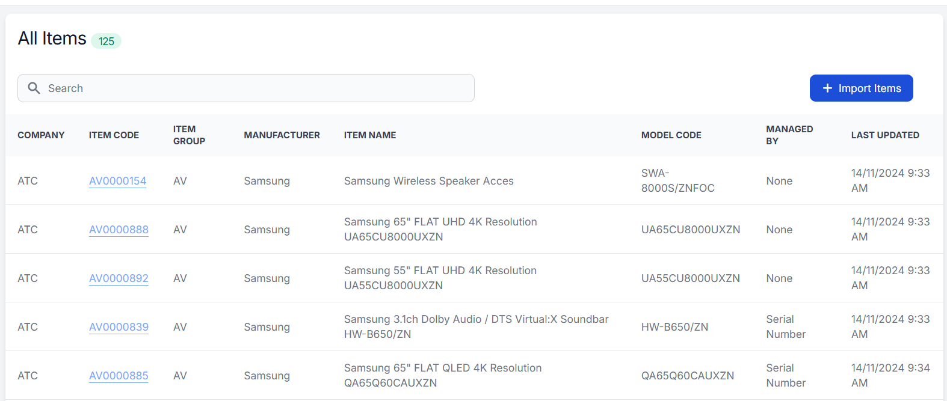Image resolution: width=947 pixels, height=401 pixels.
Task: Click model code UA55CU8000UXZN cell
Action: [x=691, y=278]
